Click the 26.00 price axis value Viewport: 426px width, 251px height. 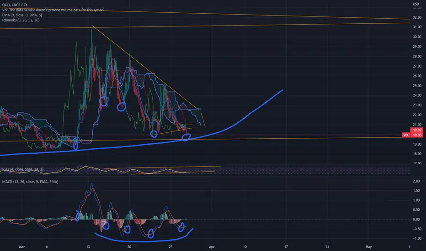tap(417, 76)
